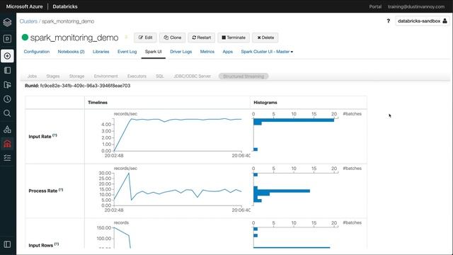Open the databricks-sandbox account dropdown
This screenshot has height=255, width=453.
422,21
